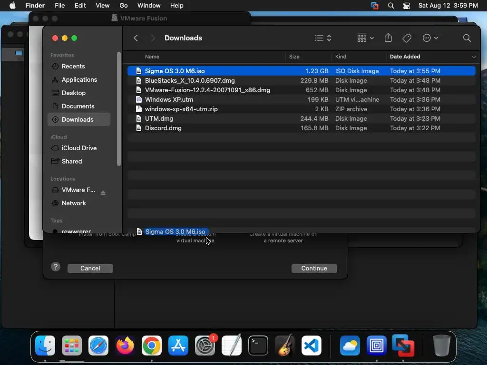Open the list view switcher
Screen dimensions: 487x365
click(323, 38)
